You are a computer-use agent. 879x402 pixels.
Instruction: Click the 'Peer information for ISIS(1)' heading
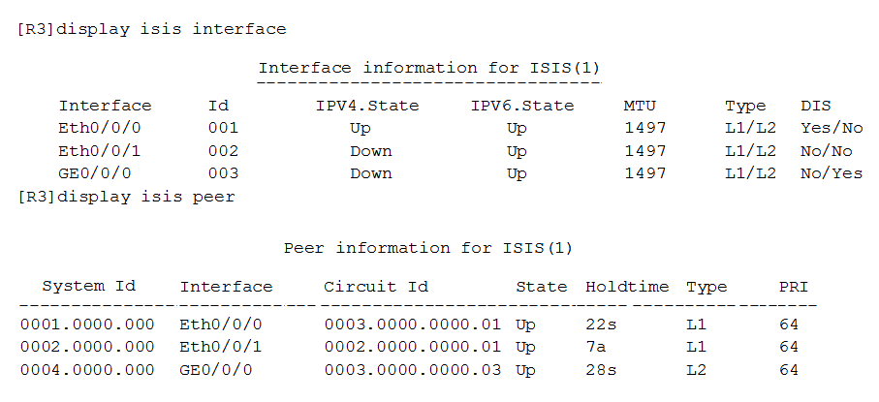428,248
